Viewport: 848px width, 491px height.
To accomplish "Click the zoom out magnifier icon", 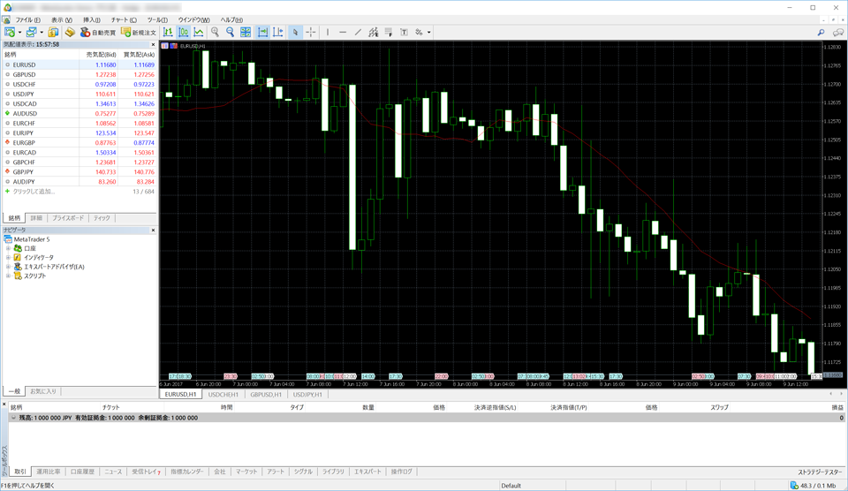I will 231,33.
